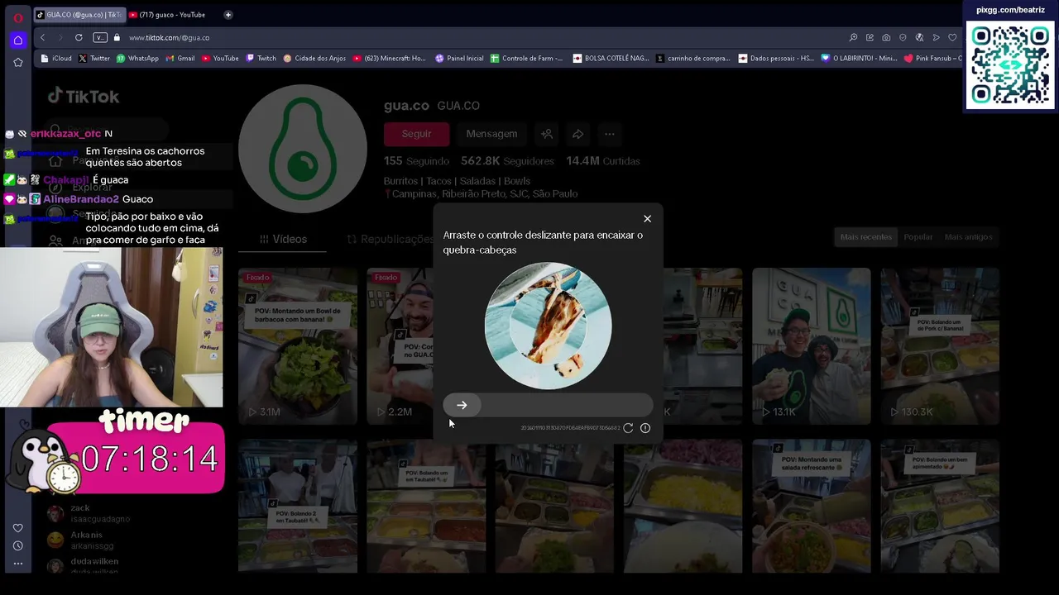This screenshot has width=1059, height=595.
Task: Click the add-friend person icon
Action: pos(547,134)
